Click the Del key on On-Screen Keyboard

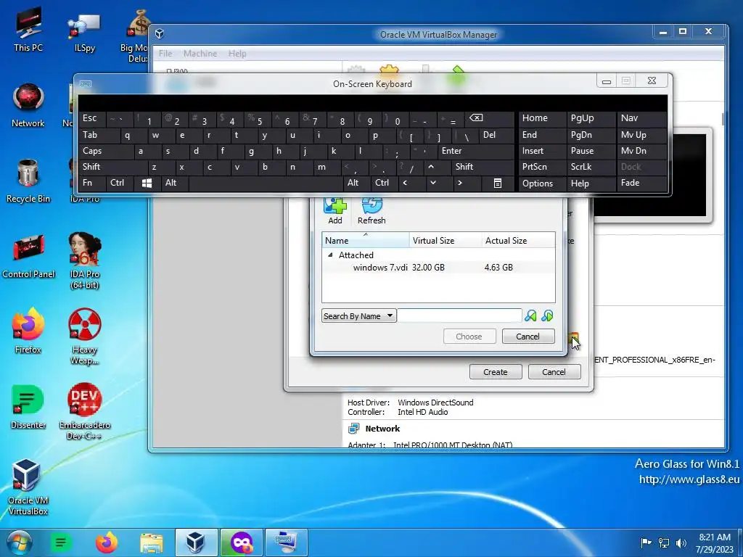click(x=496, y=135)
